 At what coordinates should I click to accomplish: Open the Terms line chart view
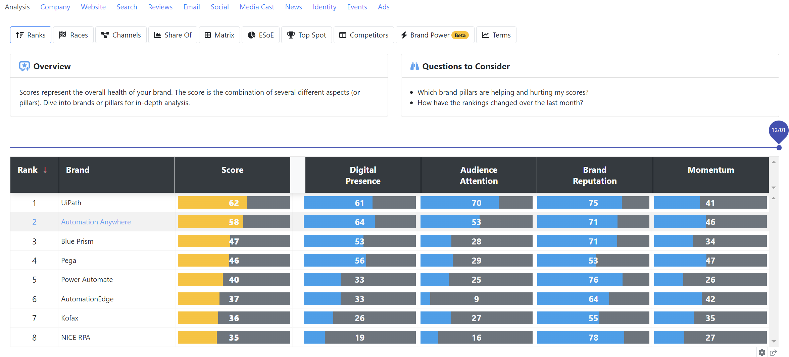coord(496,35)
